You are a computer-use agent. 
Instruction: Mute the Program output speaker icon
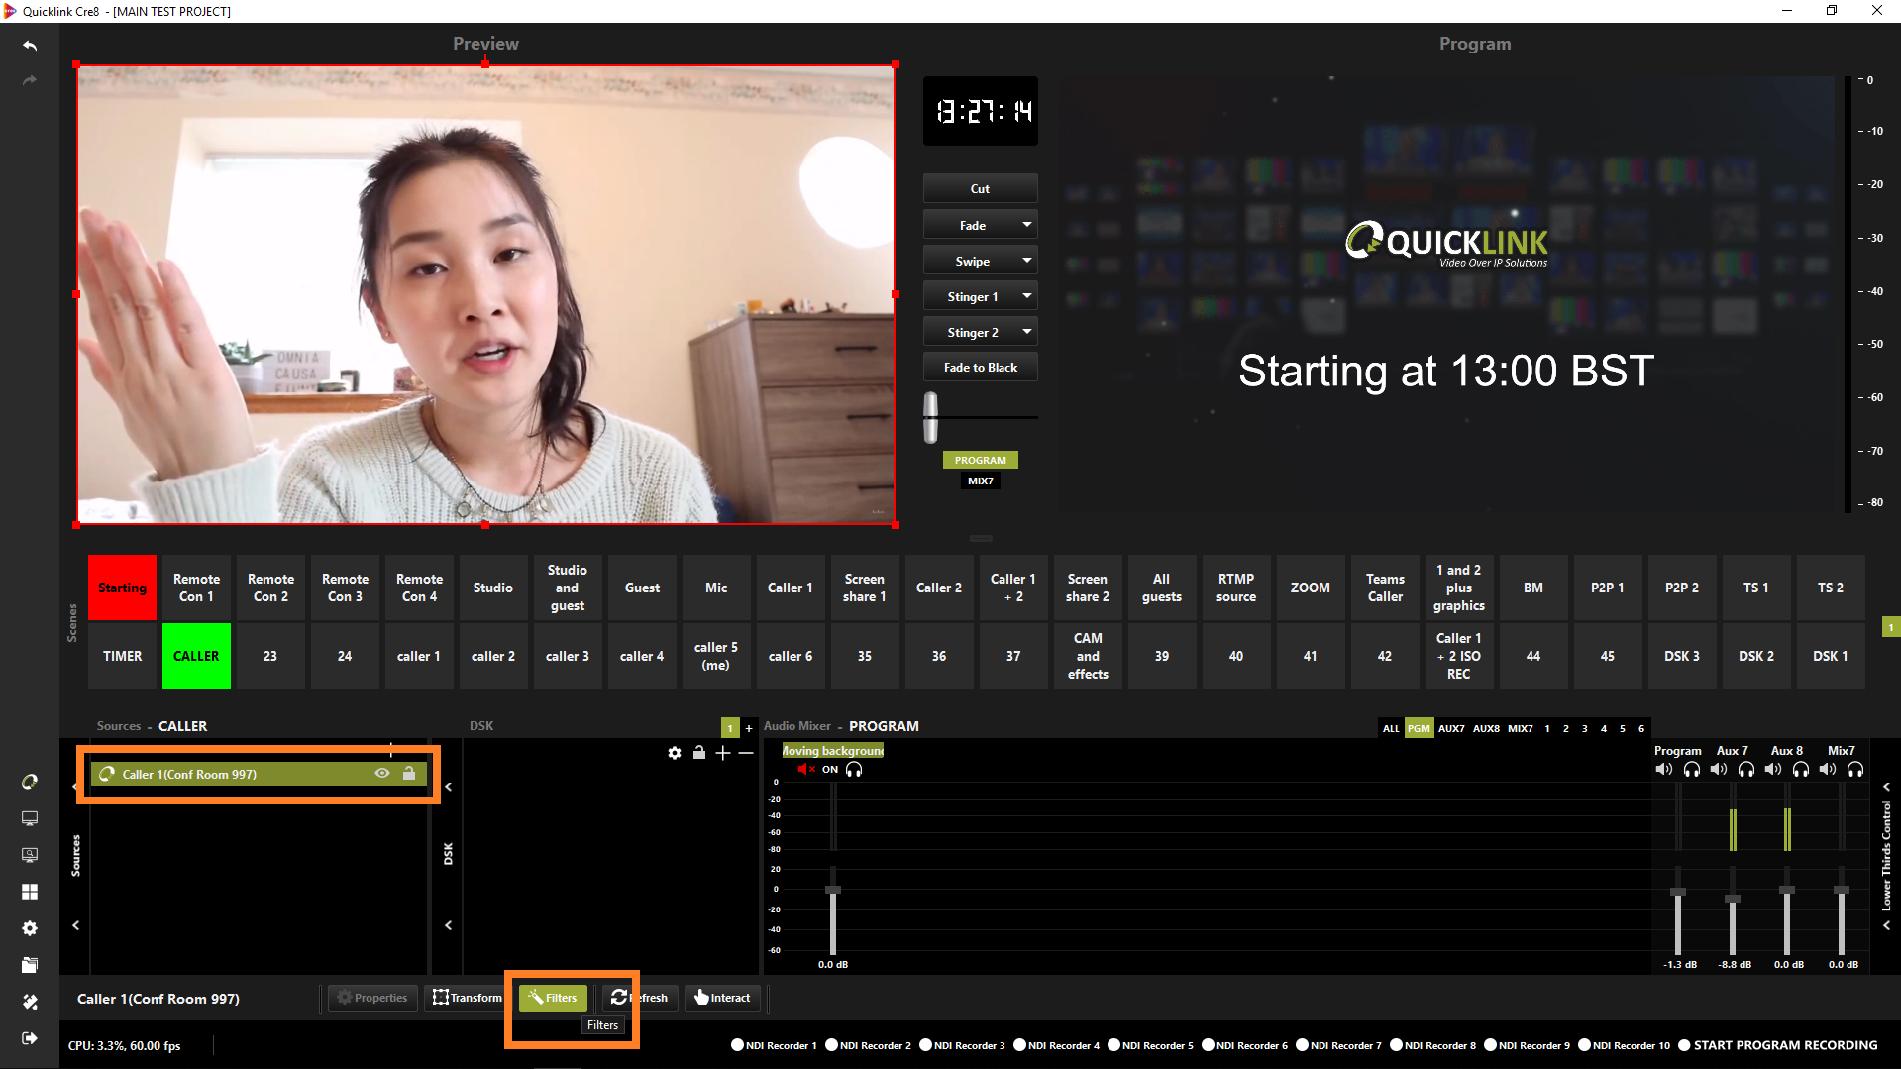(1663, 769)
